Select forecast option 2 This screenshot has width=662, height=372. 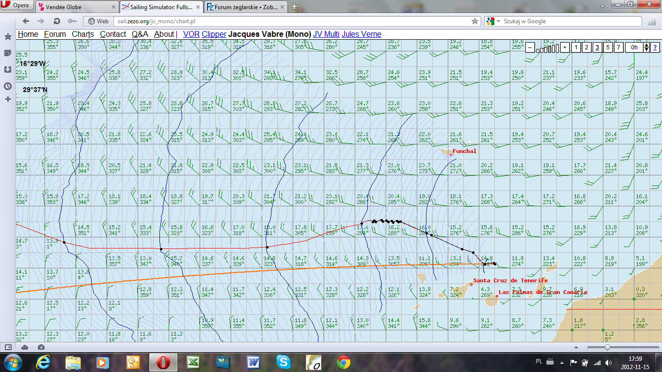tap(586, 47)
